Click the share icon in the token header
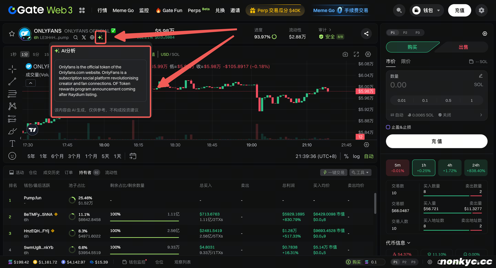Image resolution: width=496 pixels, height=268 pixels. (x=366, y=34)
